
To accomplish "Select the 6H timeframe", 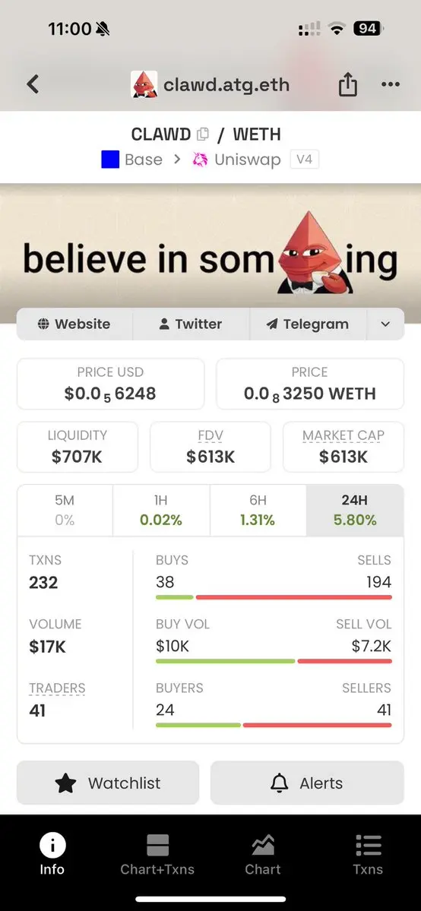I will [x=258, y=511].
